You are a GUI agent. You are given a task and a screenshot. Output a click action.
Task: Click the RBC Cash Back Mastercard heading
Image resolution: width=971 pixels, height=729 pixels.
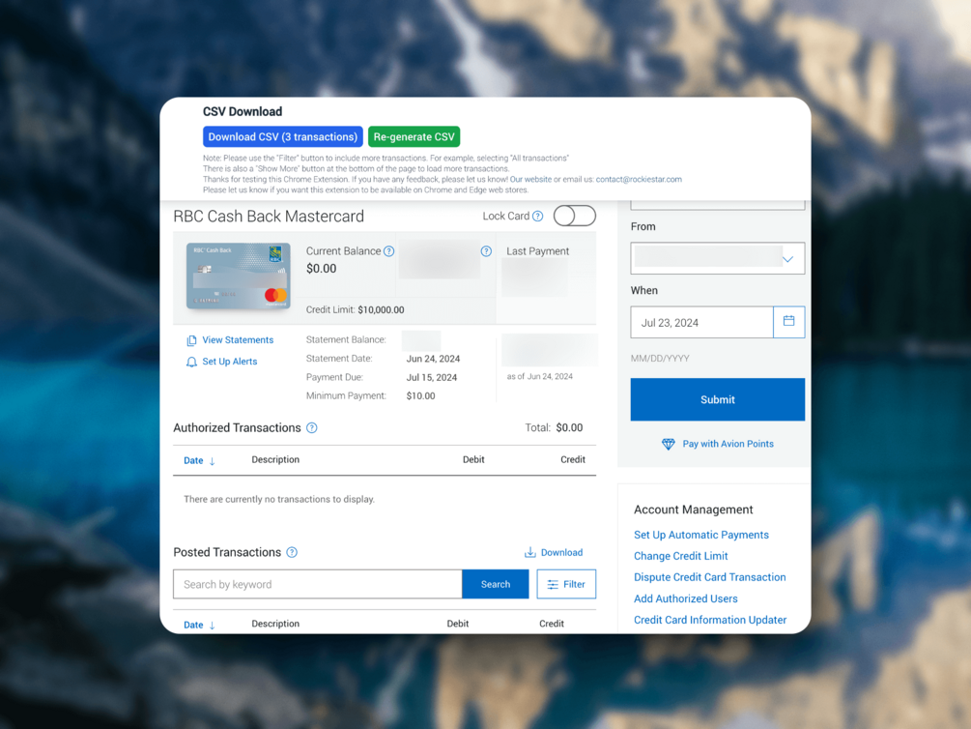[269, 217]
